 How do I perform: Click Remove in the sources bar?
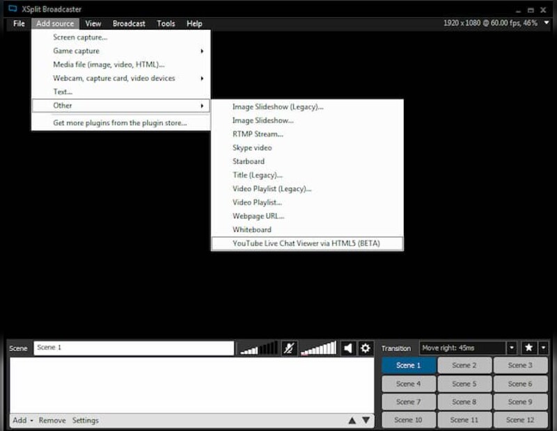52,421
